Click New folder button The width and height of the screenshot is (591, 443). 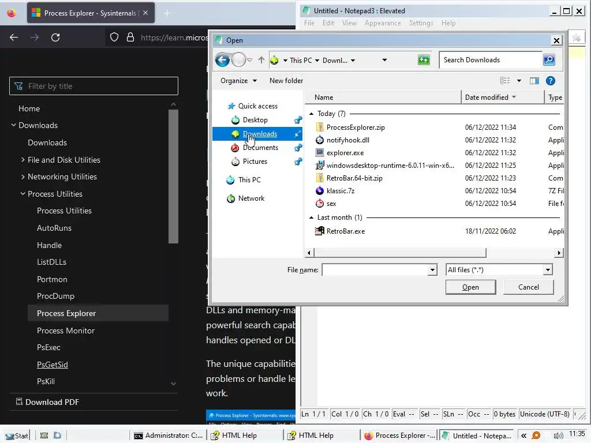point(286,81)
